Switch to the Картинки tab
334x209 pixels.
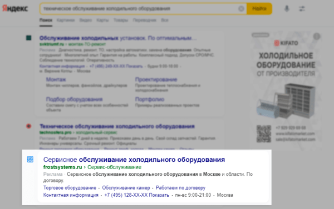[x=66, y=20]
